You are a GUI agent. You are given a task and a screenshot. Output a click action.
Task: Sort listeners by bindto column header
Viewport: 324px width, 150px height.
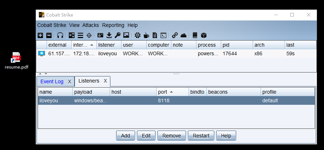(x=197, y=92)
